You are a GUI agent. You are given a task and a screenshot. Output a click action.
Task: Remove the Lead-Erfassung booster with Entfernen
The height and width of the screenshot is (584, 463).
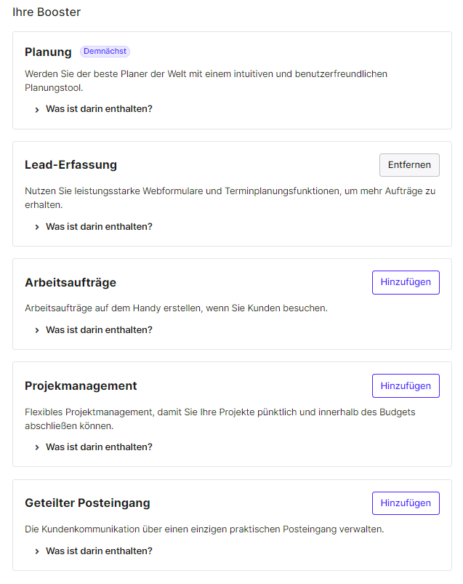click(x=409, y=165)
